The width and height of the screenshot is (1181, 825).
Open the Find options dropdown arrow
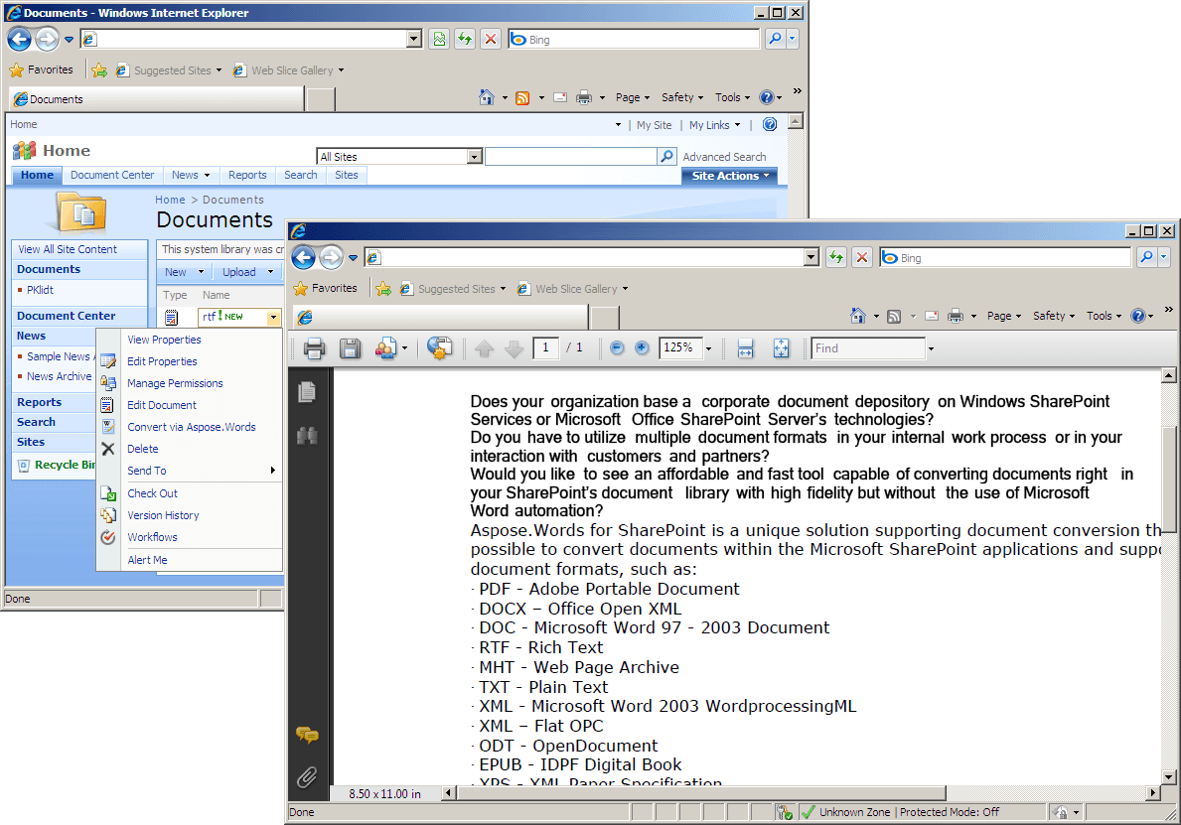931,348
